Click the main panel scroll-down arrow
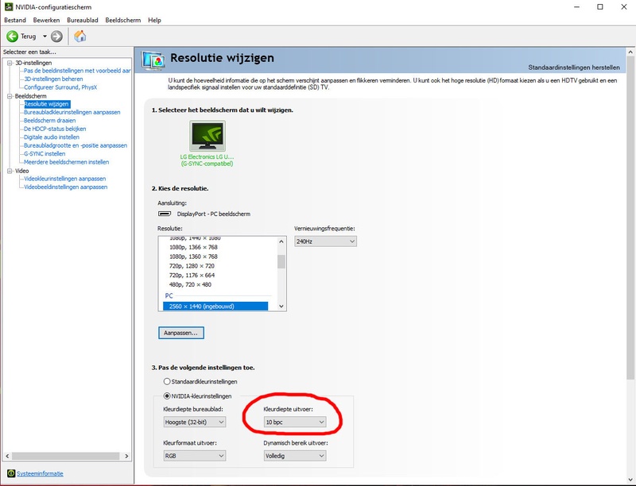This screenshot has width=636, height=486. coord(630,480)
